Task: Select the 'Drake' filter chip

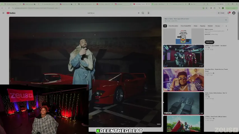Action: pos(195,26)
